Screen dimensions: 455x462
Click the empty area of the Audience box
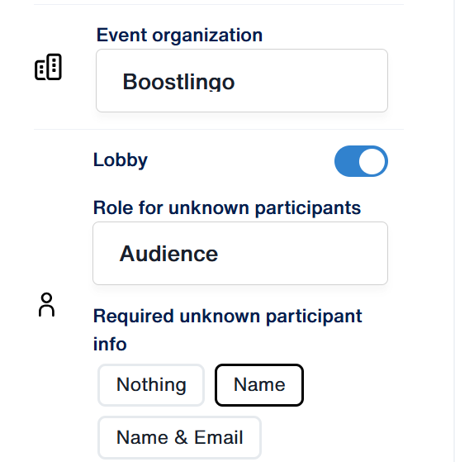(303, 254)
